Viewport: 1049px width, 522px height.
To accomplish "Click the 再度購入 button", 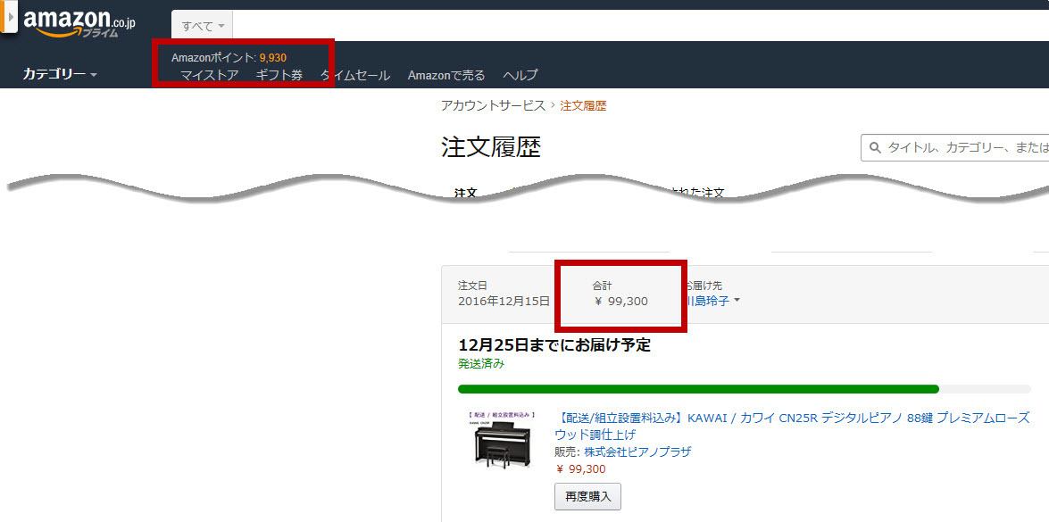I will (x=588, y=497).
